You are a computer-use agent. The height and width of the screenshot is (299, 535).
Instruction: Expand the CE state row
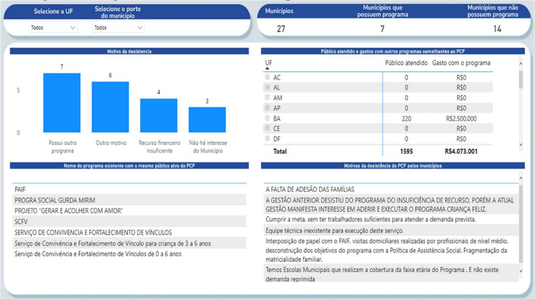point(267,129)
